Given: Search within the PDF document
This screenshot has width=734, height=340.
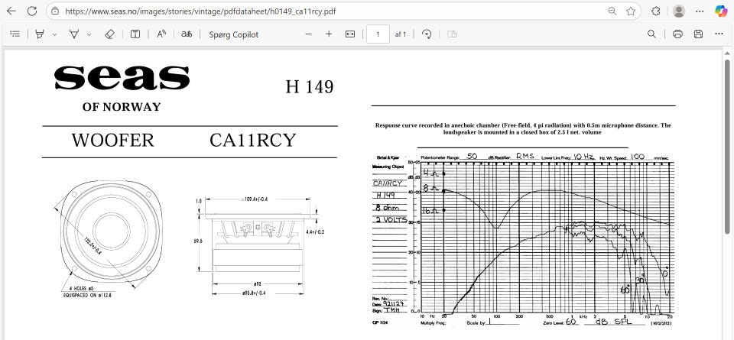Looking at the screenshot, I should pos(651,34).
